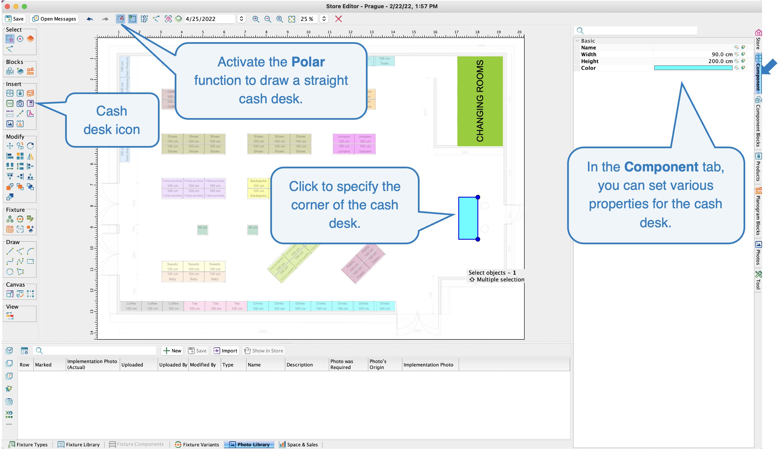Click the rotate canvas 90° icon
This screenshot has height=450, width=781.
coord(20,294)
